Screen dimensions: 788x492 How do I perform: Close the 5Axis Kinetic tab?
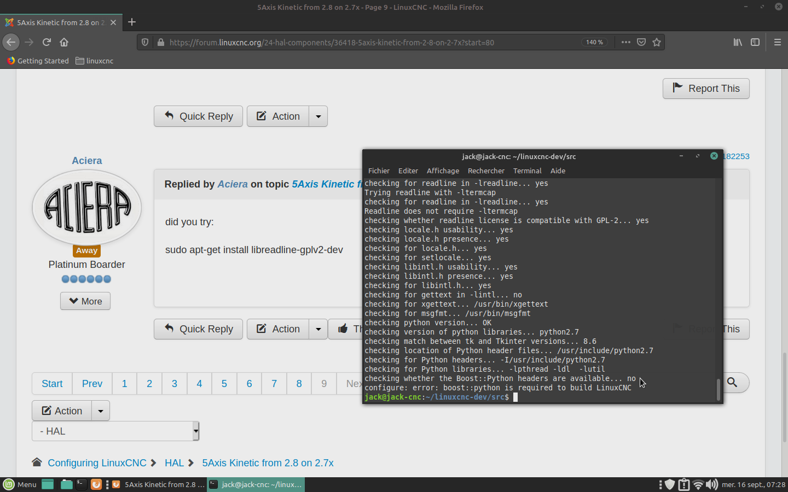point(113,22)
